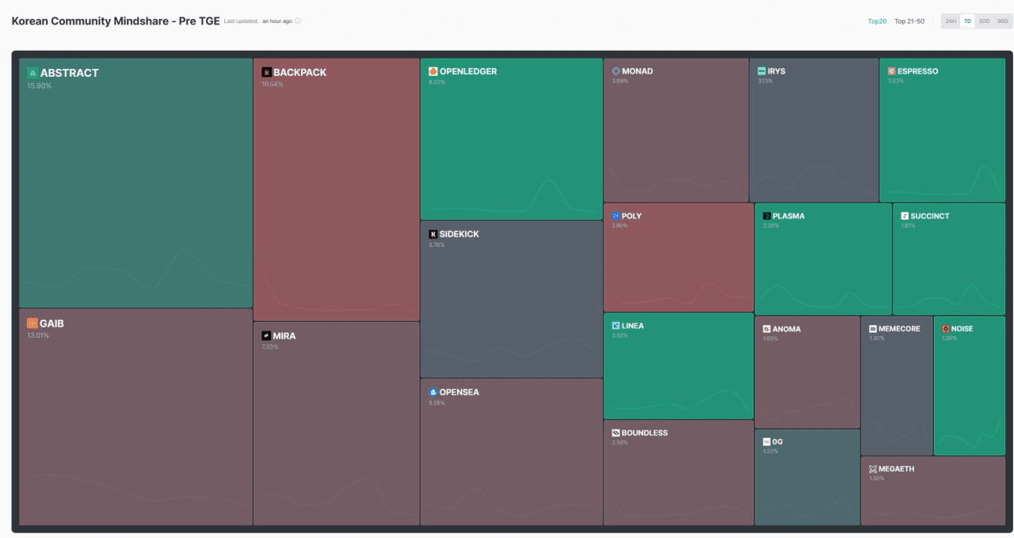Image resolution: width=1014 pixels, height=538 pixels.
Task: Click the Korean Community Mindshare heading
Action: point(116,21)
